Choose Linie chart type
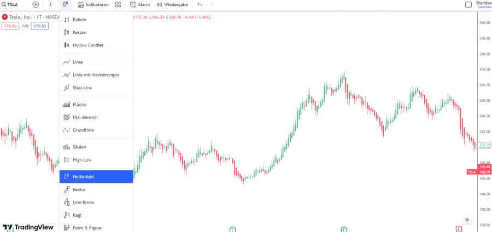Image resolution: width=492 pixels, height=232 pixels. (x=96, y=62)
